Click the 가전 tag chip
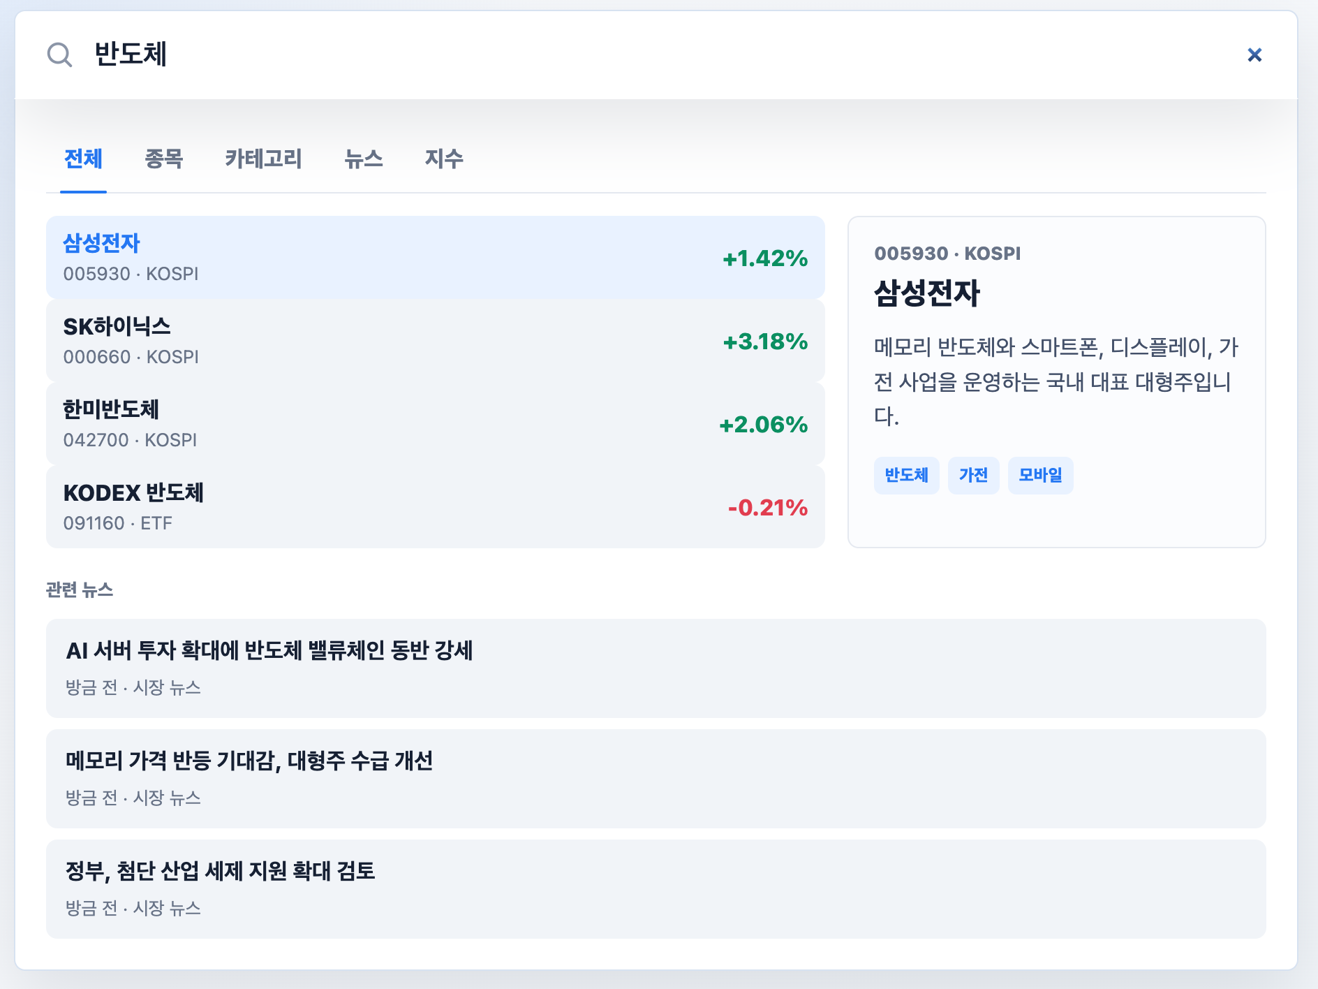Image resolution: width=1318 pixels, height=989 pixels. click(x=973, y=476)
